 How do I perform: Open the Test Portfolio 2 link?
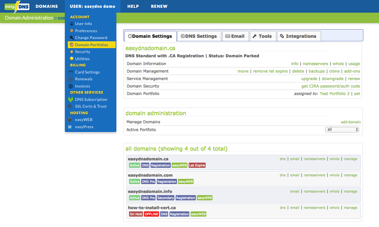[335, 94]
